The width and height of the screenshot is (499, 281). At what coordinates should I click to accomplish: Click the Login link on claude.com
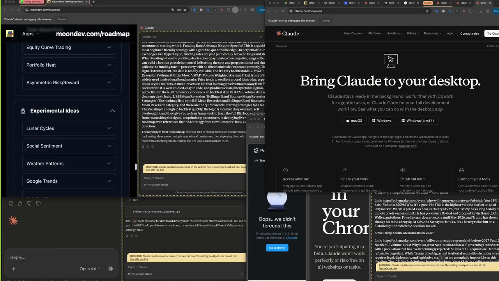[x=449, y=34]
